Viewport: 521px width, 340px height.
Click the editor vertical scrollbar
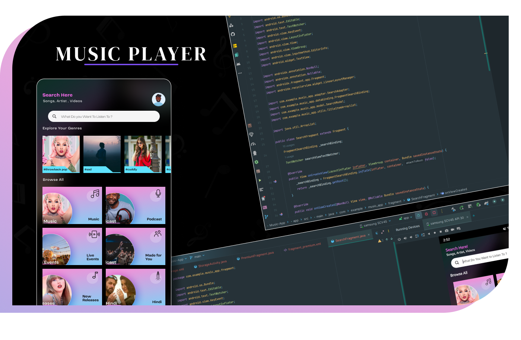(485, 45)
